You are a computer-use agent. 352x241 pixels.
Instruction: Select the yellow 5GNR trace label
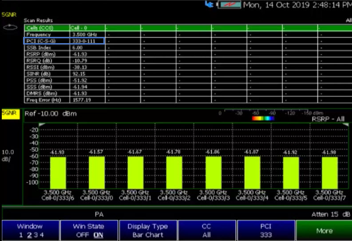coord(11,114)
